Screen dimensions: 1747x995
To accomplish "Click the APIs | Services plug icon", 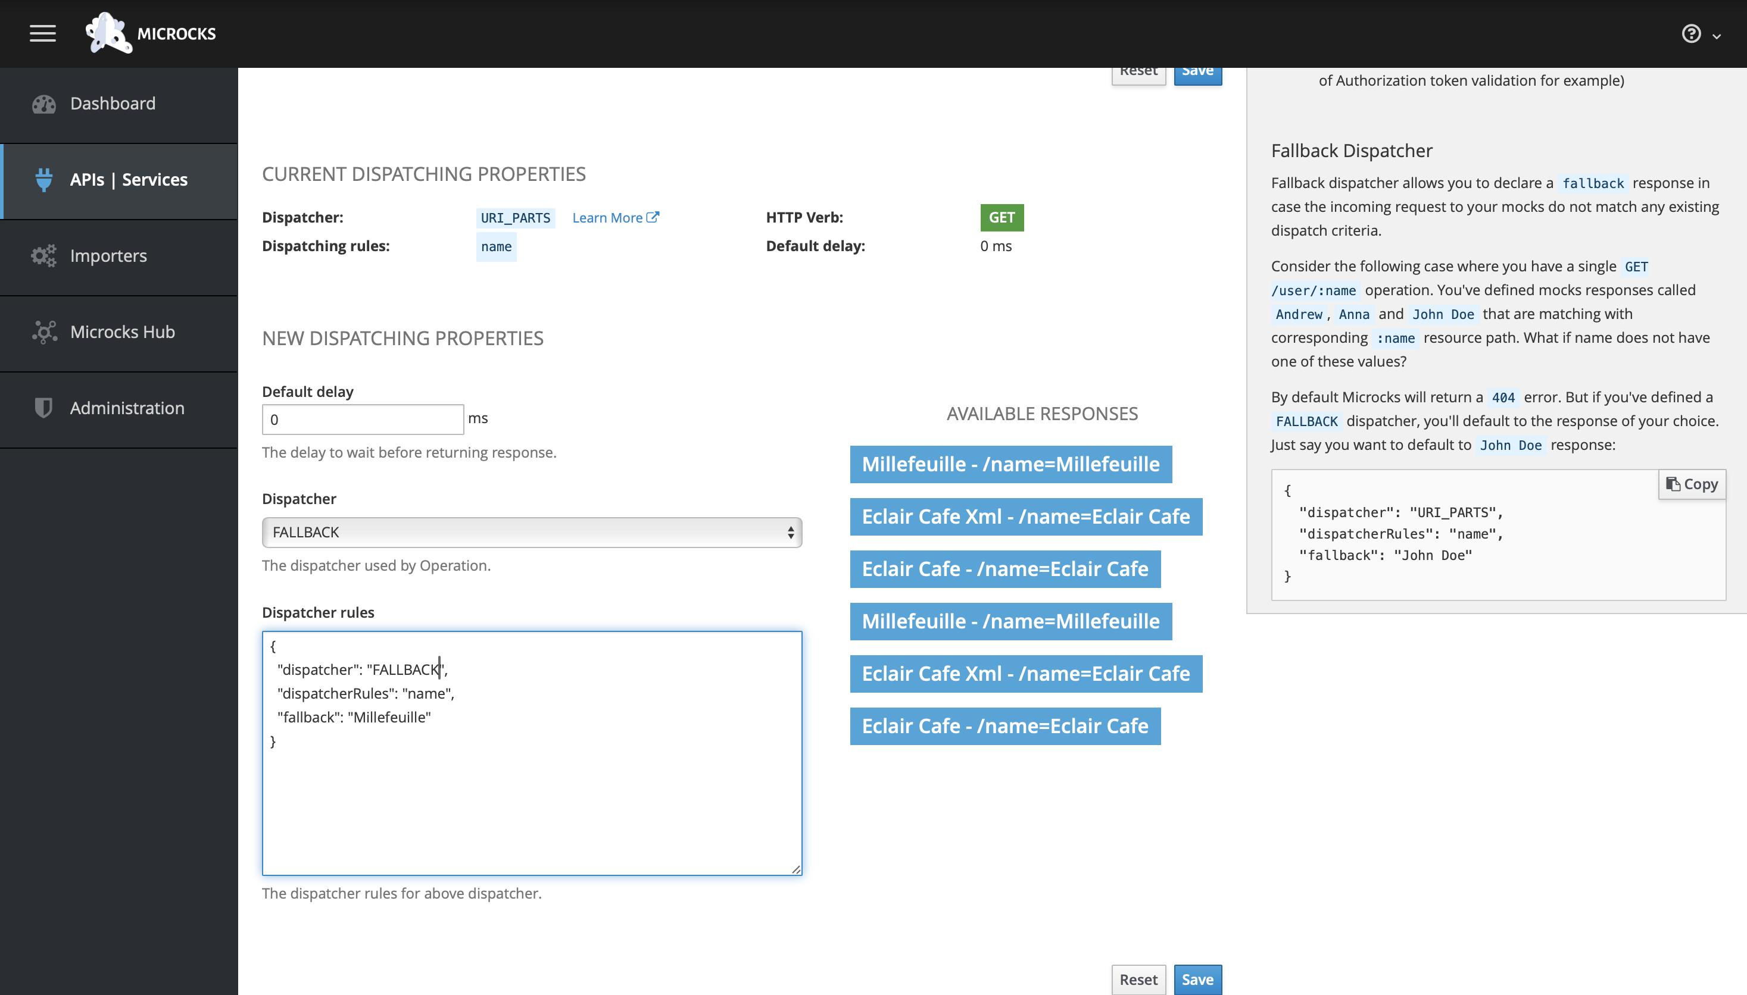I will tap(43, 180).
